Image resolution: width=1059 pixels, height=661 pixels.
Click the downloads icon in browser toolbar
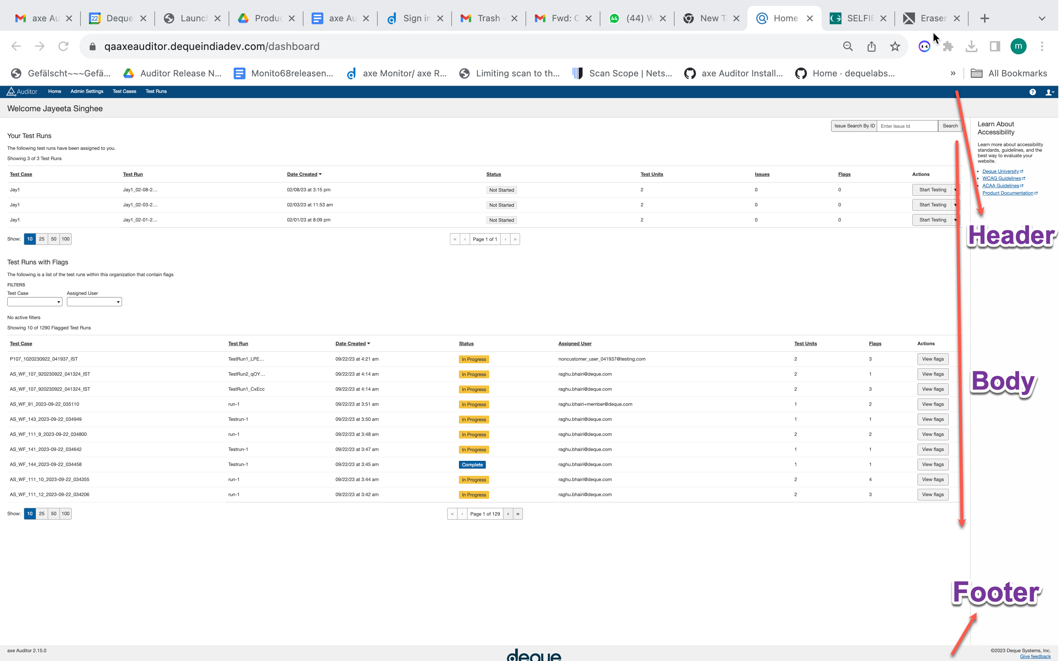(x=972, y=46)
